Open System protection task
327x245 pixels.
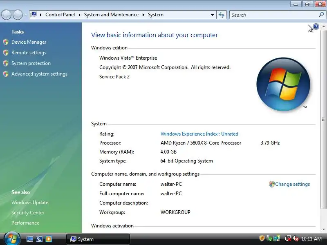click(31, 63)
